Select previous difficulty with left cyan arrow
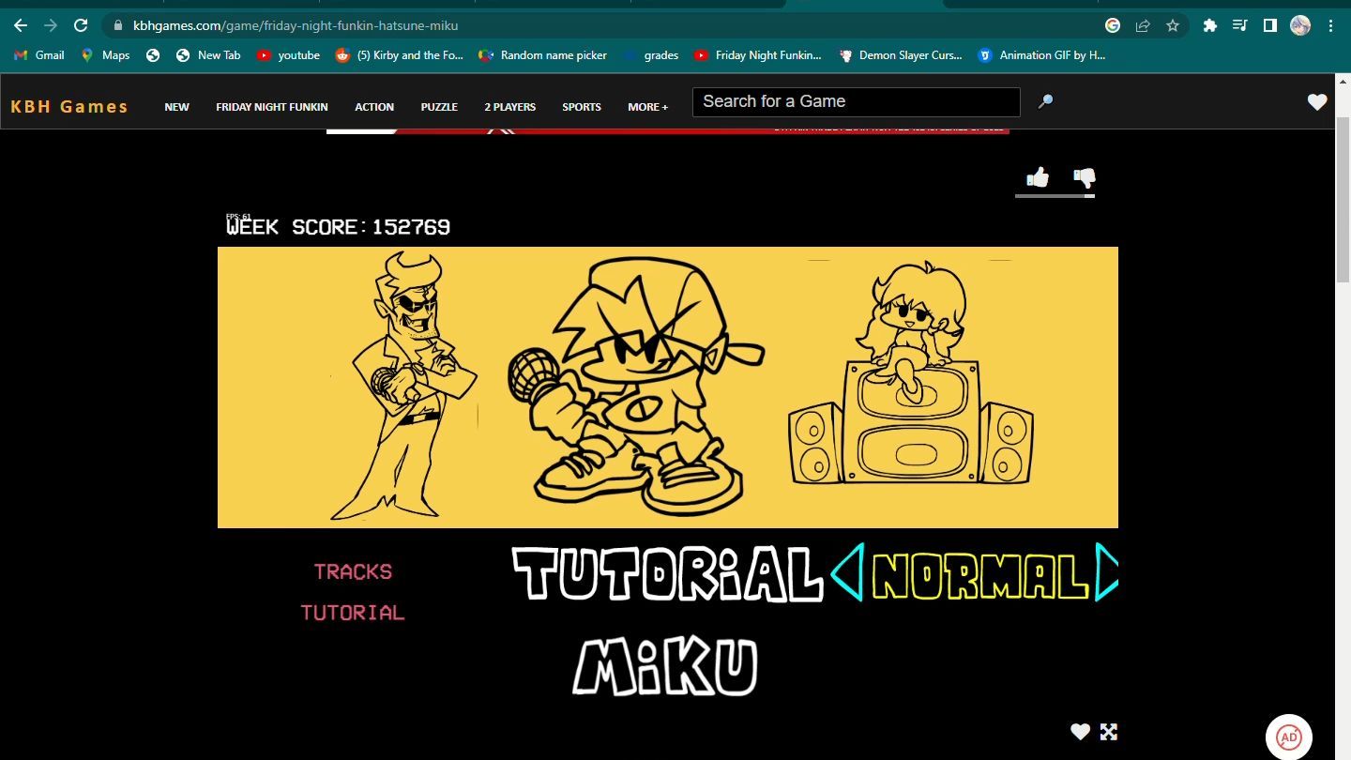1351x760 pixels. (x=846, y=574)
